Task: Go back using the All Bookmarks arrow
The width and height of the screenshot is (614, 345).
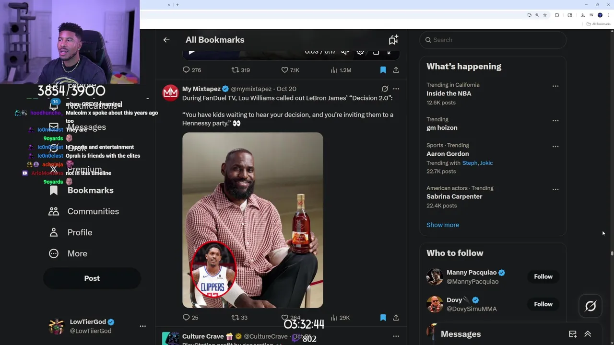Action: [x=166, y=40]
